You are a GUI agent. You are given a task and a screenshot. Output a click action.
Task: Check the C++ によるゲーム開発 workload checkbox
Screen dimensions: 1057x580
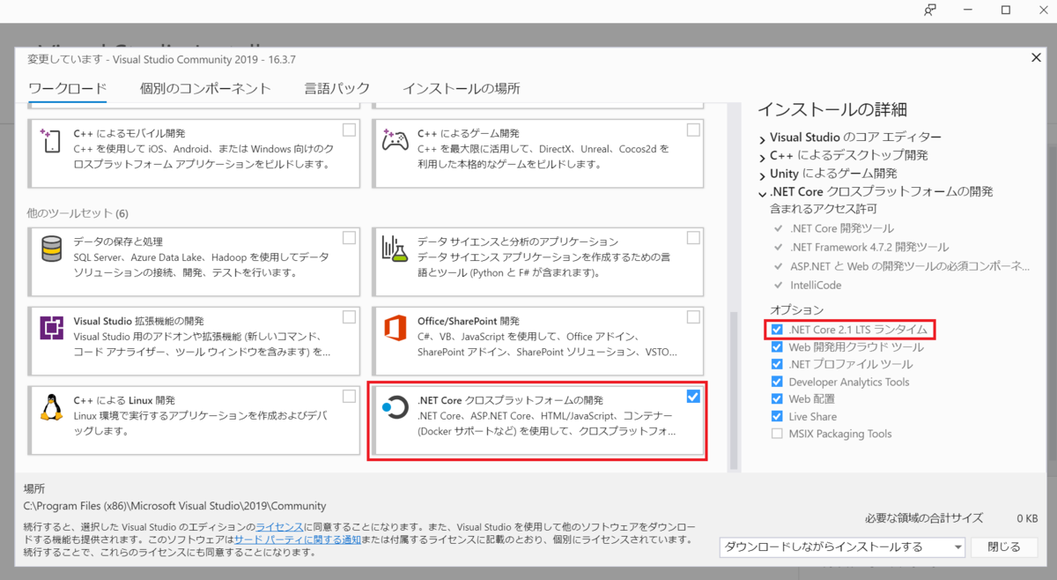tap(693, 130)
